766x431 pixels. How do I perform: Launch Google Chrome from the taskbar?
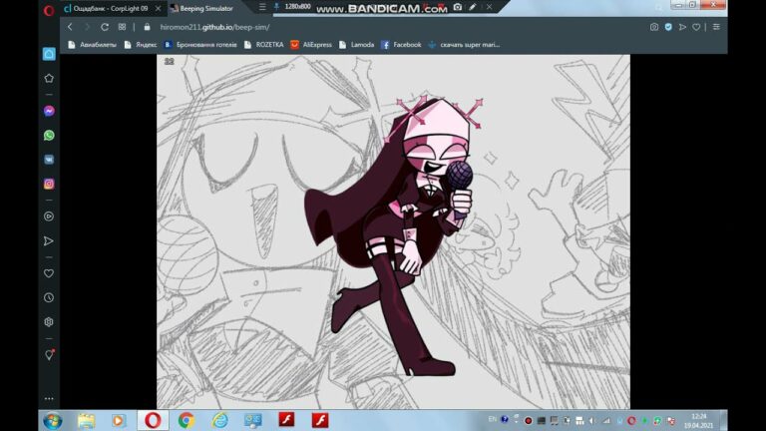[187, 420]
